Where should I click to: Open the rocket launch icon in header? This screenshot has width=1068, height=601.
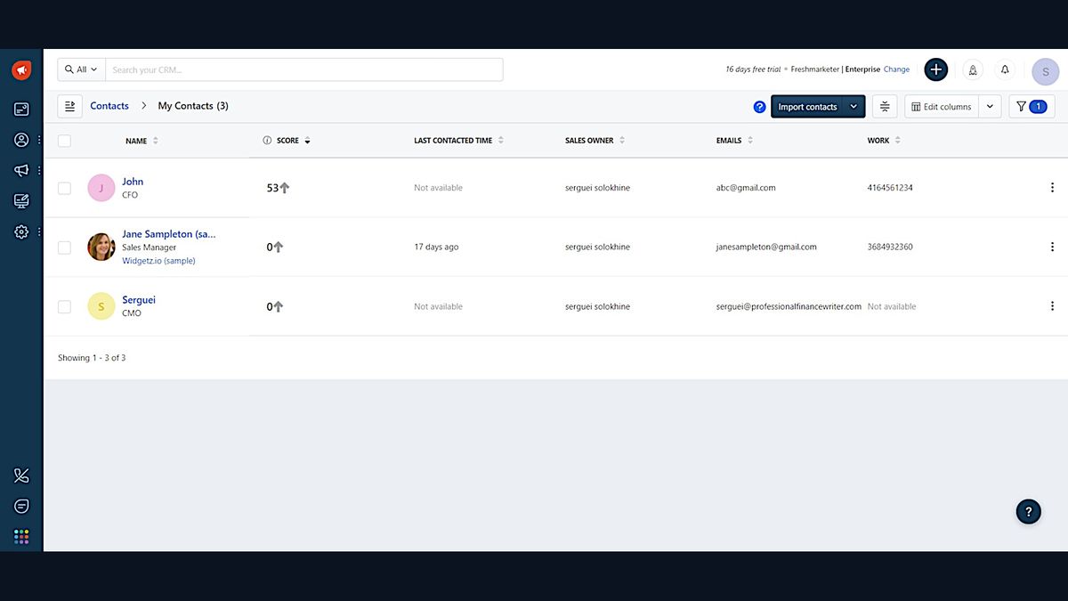point(973,69)
